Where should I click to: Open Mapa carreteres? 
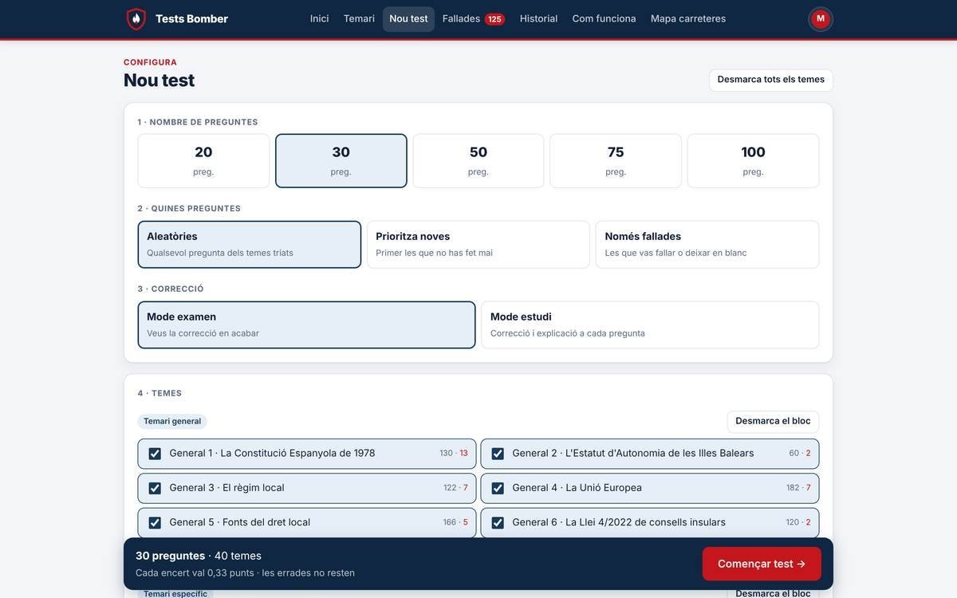click(688, 18)
